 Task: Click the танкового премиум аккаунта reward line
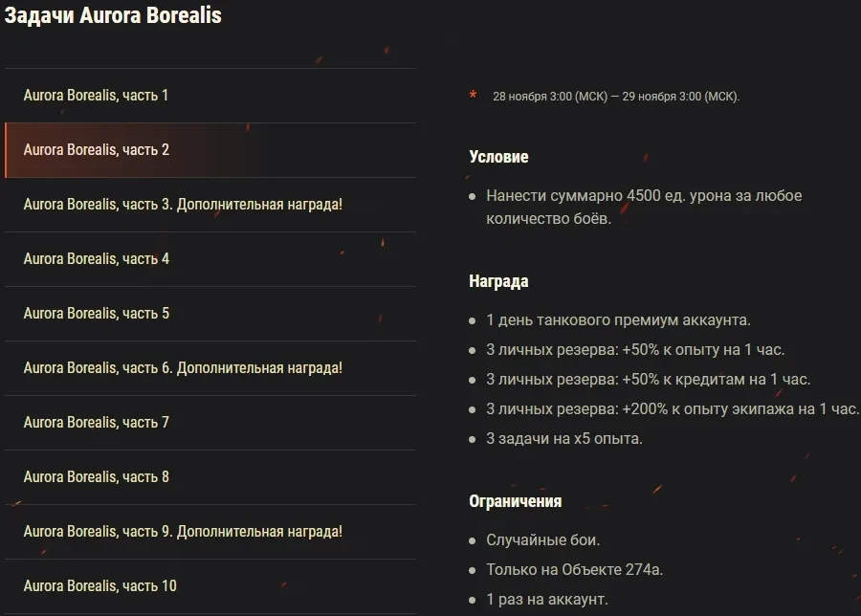618,320
